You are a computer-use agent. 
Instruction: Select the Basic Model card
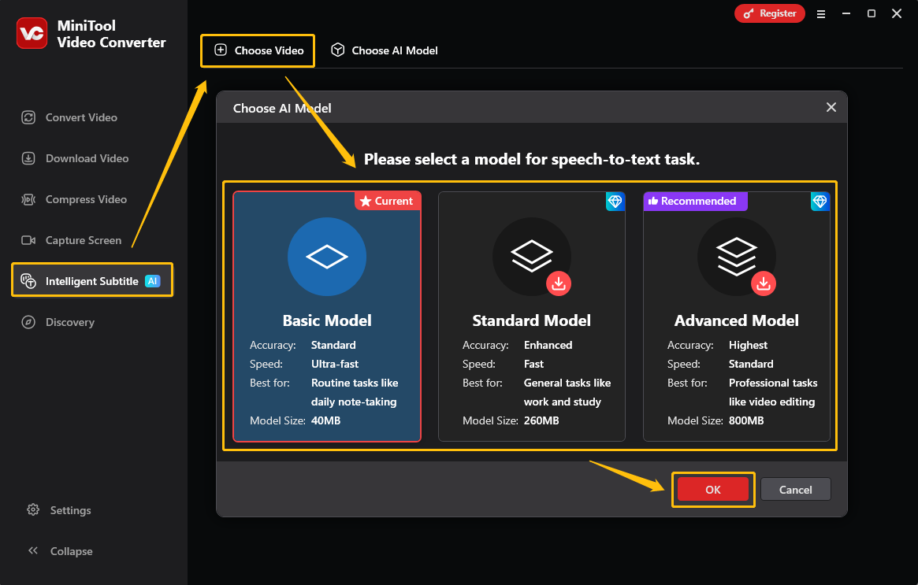[x=327, y=315]
